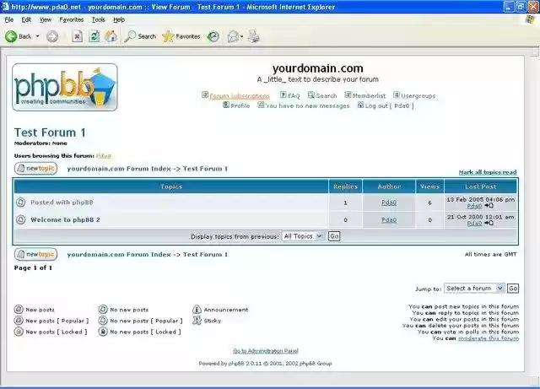The height and width of the screenshot is (389, 540).
Task: Open the FAQ link
Action: pyautogui.click(x=294, y=96)
